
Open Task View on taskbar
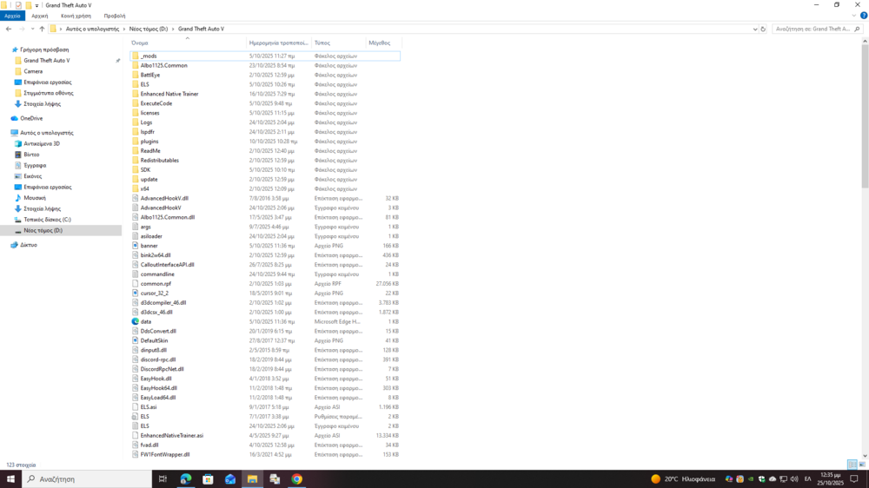(x=163, y=479)
